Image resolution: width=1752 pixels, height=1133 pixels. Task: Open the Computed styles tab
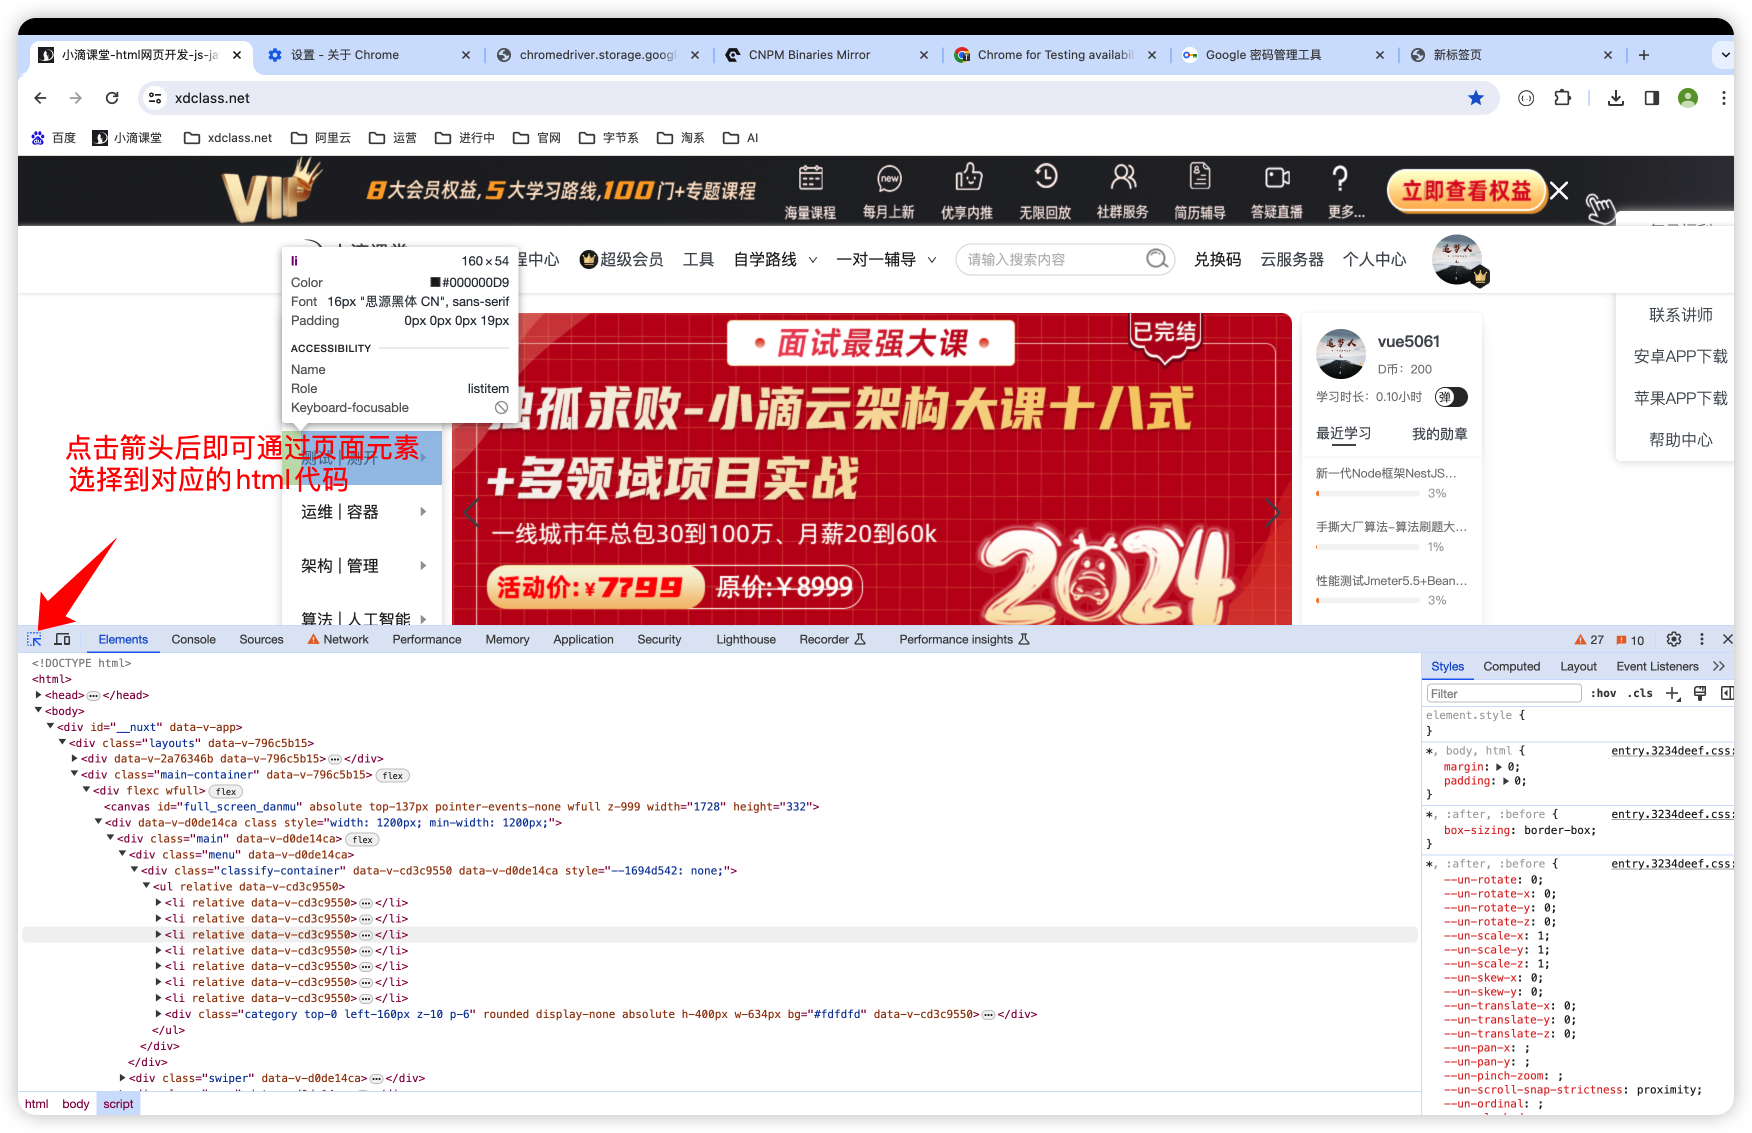[x=1511, y=666]
